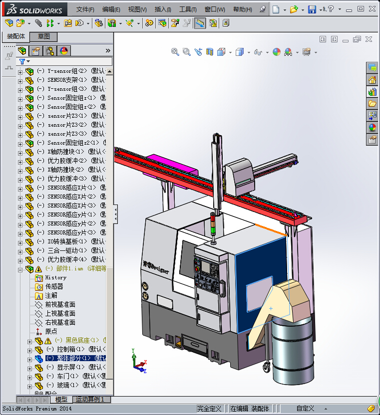
Task: Click the status bar tag icon
Action: click(371, 409)
